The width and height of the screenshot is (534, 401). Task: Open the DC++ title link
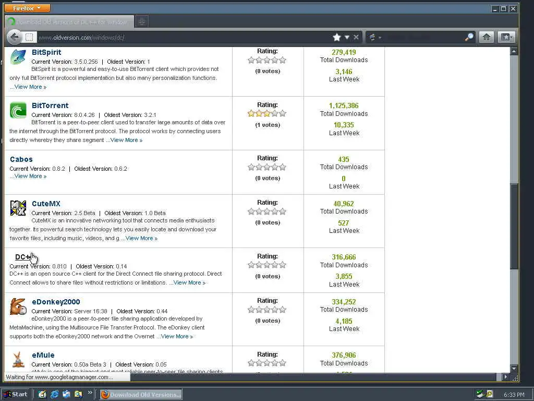23,257
